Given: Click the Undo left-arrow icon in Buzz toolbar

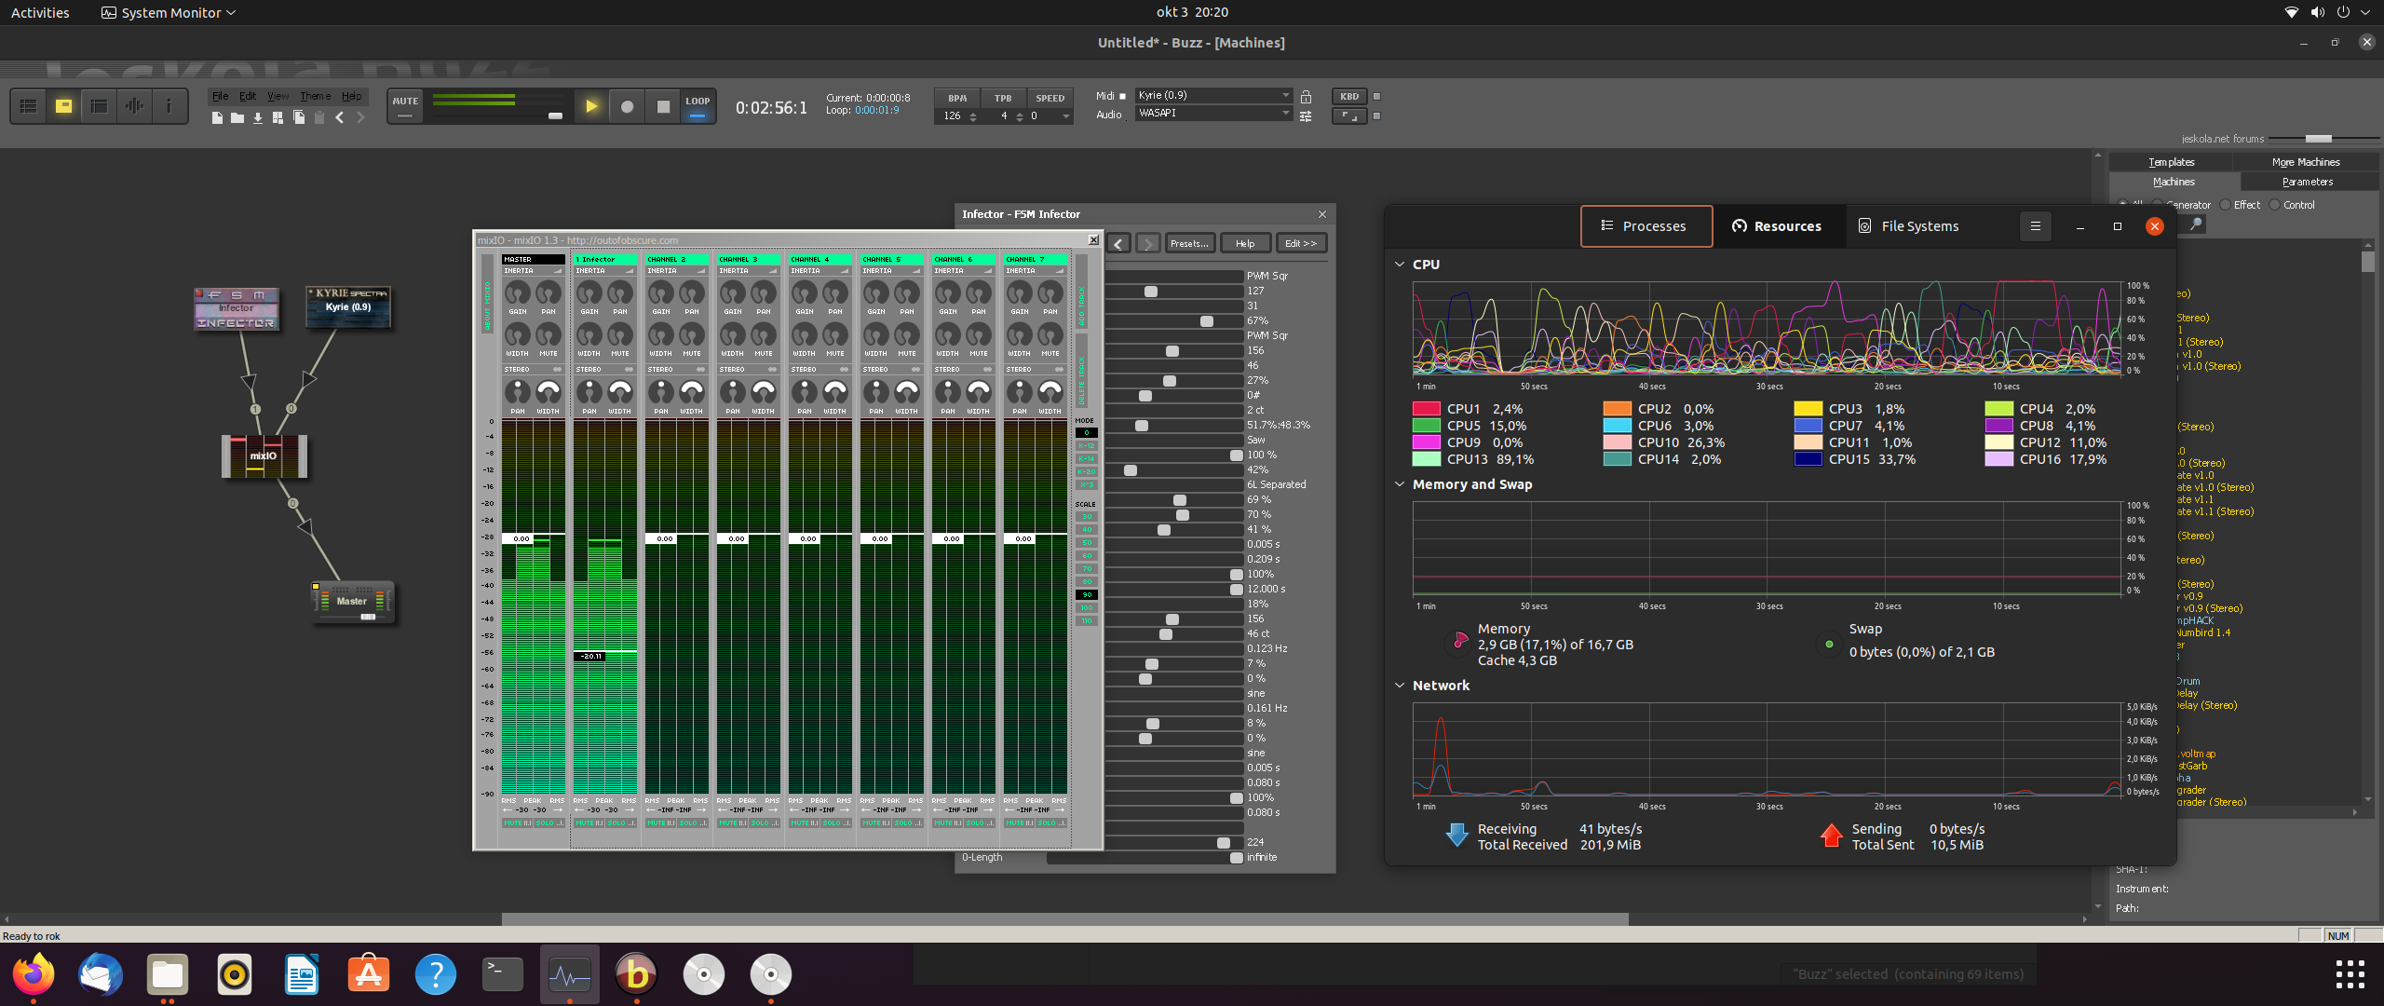Looking at the screenshot, I should 340,117.
